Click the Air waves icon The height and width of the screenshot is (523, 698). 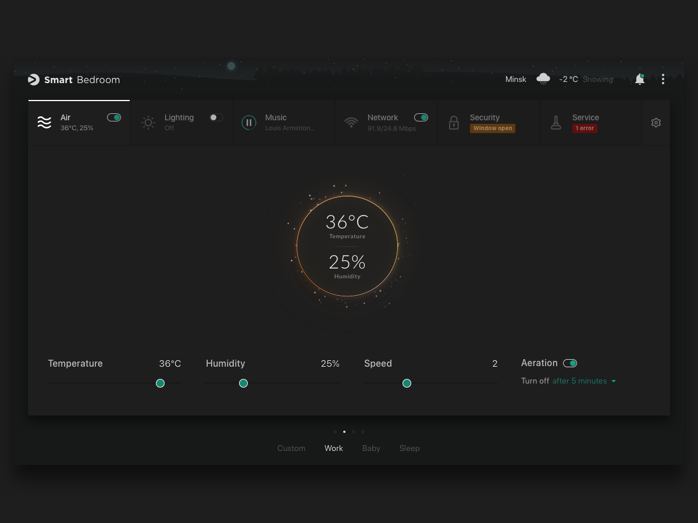[x=44, y=123]
